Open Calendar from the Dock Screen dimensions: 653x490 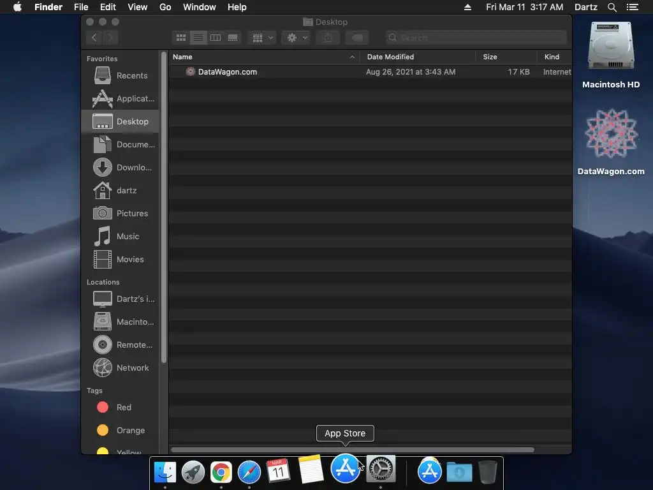[278, 471]
